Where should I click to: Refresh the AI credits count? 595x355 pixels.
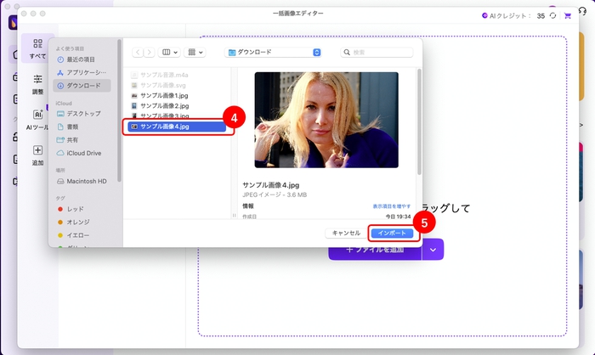(x=553, y=15)
